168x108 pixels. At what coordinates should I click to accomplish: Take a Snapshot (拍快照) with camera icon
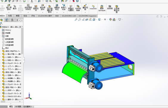click(110, 7)
